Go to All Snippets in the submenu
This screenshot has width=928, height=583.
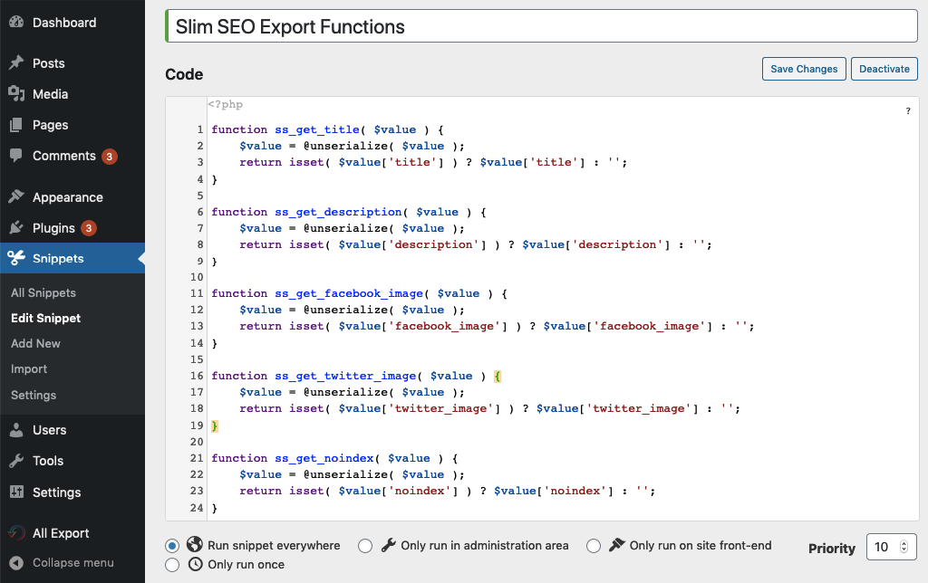coord(42,292)
